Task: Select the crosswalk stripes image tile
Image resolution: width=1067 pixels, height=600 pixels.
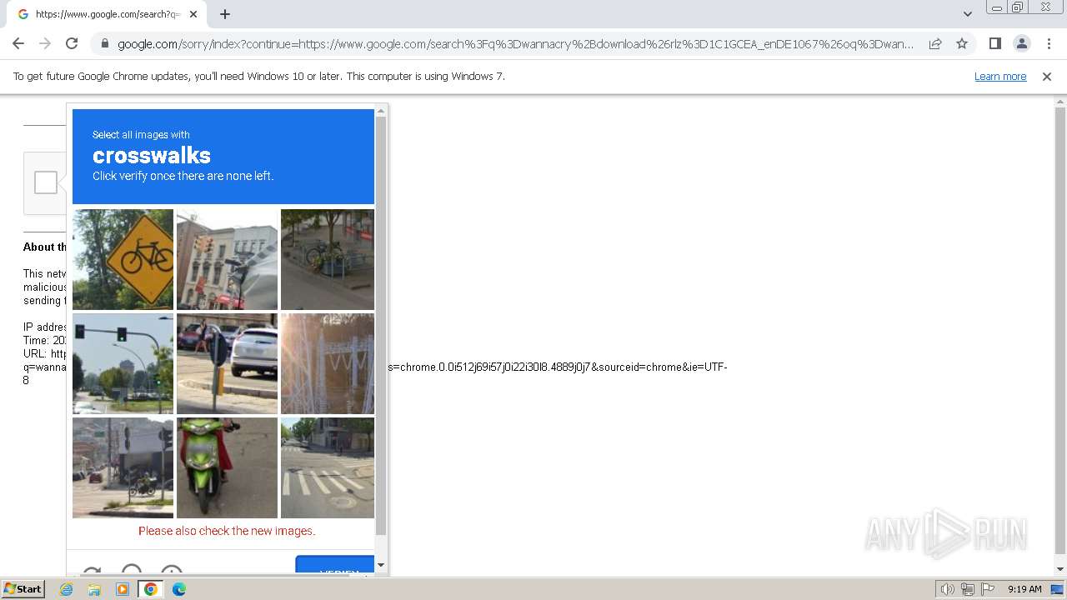Action: [328, 467]
